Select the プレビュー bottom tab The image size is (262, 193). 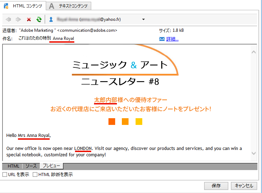click(x=51, y=166)
